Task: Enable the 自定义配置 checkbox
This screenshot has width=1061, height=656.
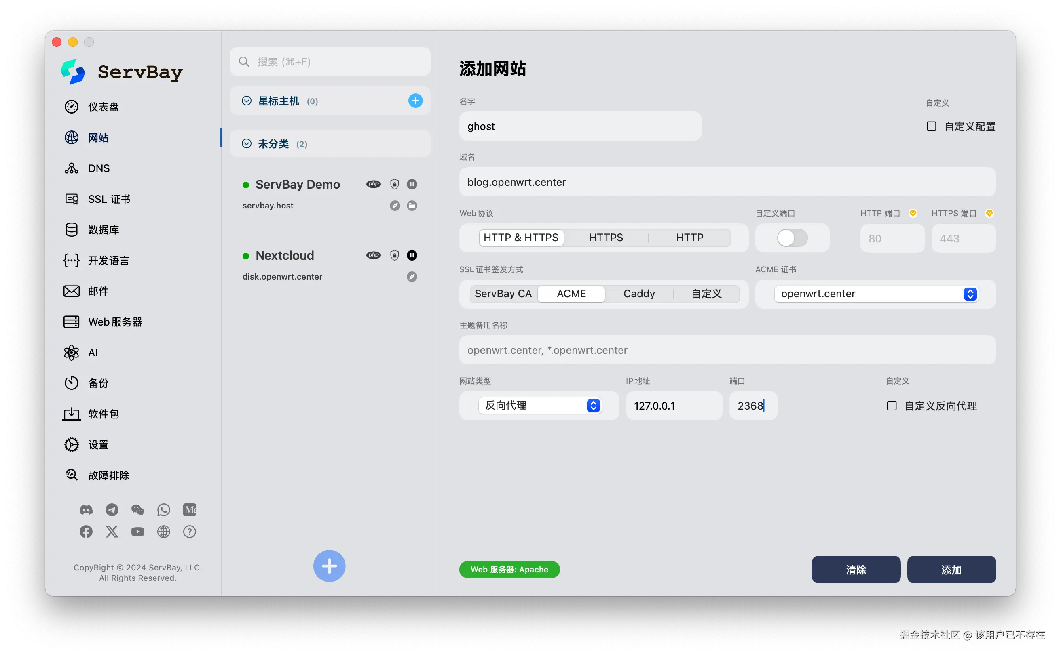Action: pos(931,126)
